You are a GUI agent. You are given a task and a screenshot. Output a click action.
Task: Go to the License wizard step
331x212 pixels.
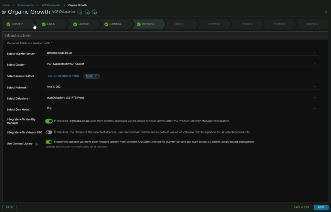[x=83, y=24]
